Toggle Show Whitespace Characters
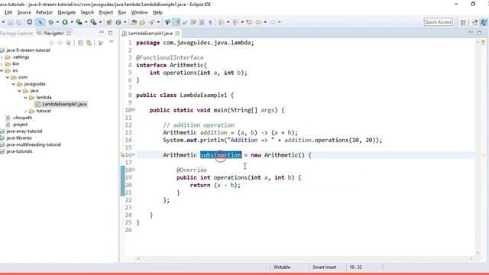The height and width of the screenshot is (275, 489). click(211, 22)
